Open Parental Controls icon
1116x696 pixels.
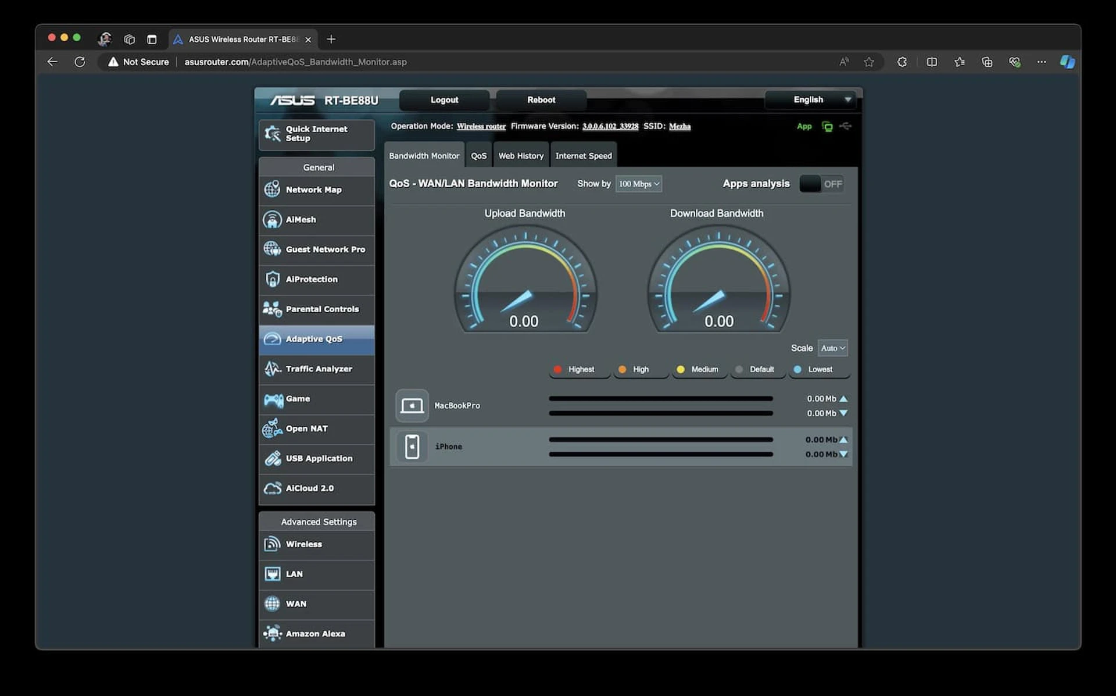272,309
